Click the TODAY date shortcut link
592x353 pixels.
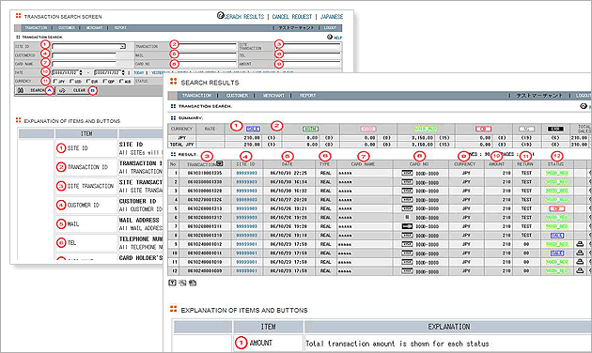tap(139, 73)
